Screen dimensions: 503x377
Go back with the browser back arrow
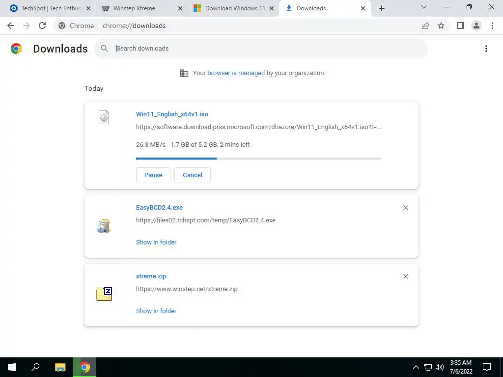(x=11, y=26)
